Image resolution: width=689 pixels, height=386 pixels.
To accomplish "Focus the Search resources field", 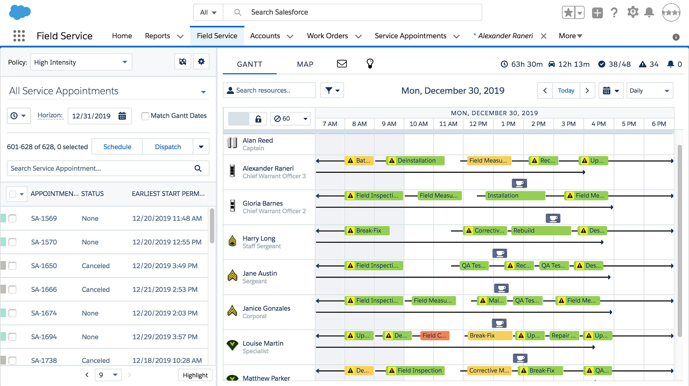I will coord(269,90).
